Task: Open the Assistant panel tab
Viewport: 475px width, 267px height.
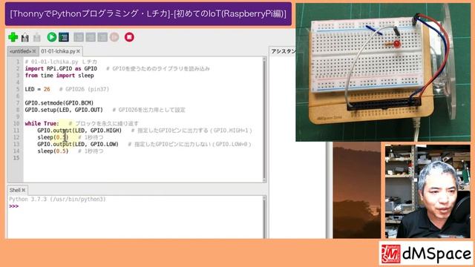Action: point(283,51)
